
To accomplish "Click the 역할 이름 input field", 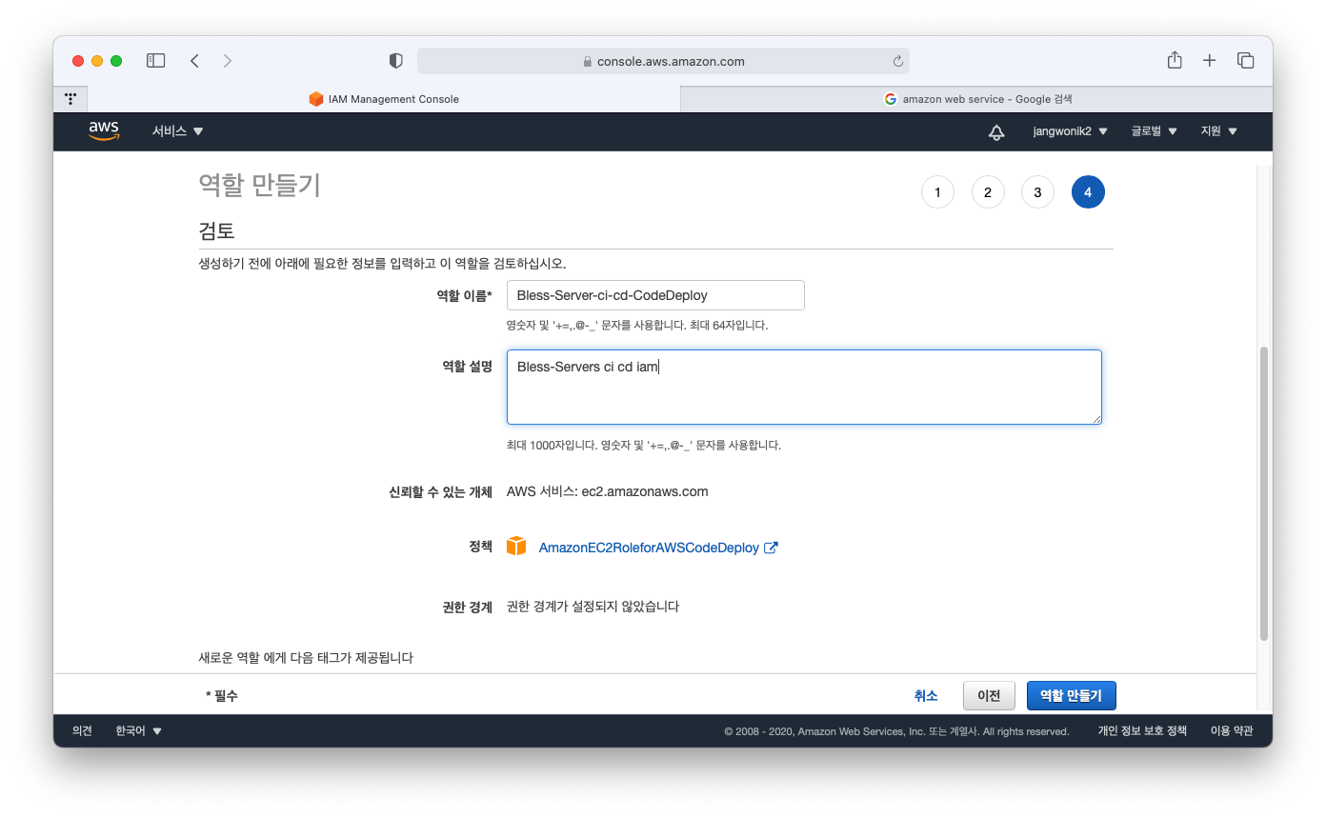I will pos(655,295).
